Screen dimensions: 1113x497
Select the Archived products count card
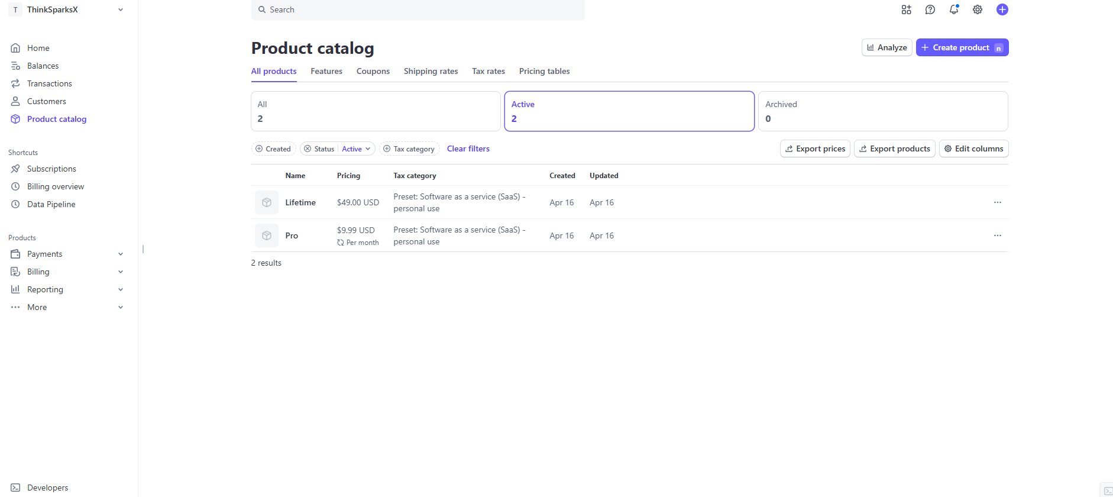point(883,111)
